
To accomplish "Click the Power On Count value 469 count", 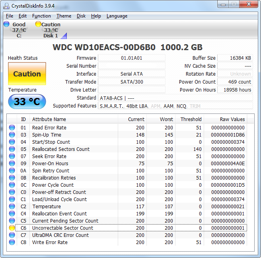I will [235, 82].
